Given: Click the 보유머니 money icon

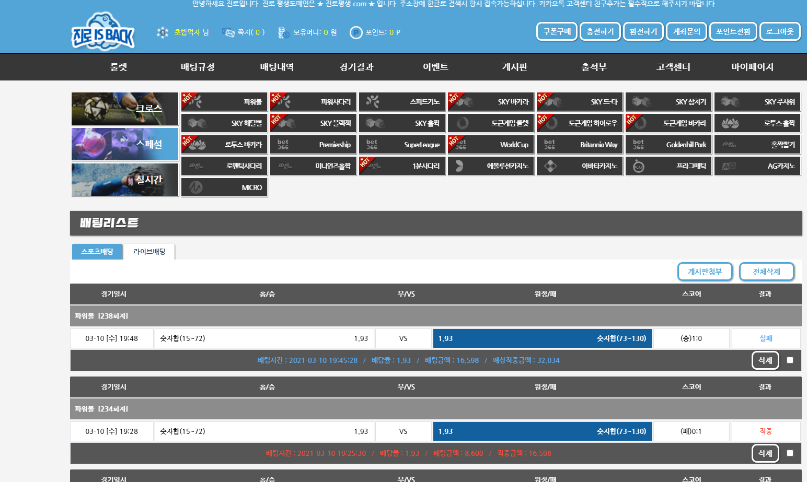Looking at the screenshot, I should 283,32.
